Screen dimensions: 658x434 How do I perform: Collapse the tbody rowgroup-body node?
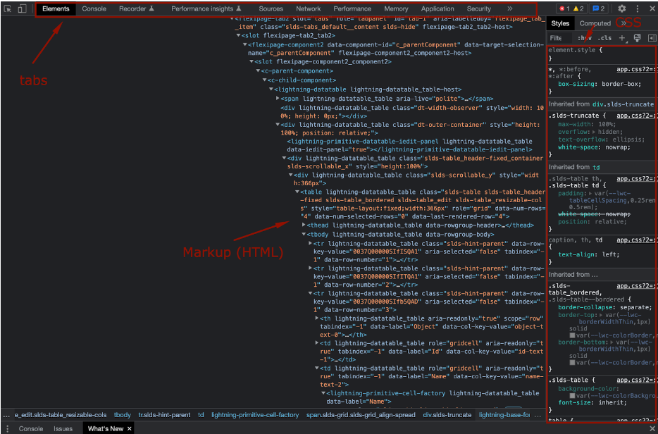coord(304,234)
